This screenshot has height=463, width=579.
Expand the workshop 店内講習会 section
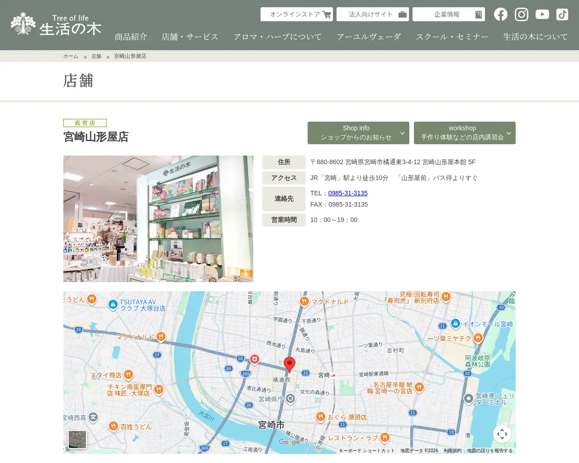click(x=465, y=133)
